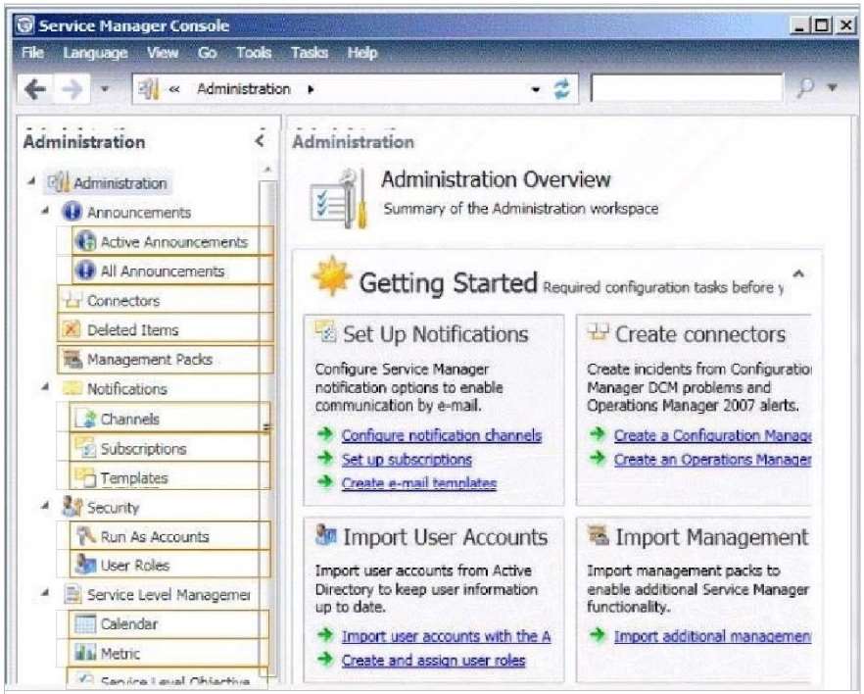Click the Administration root node icon
This screenshot has width=864, height=694.
pos(59,182)
